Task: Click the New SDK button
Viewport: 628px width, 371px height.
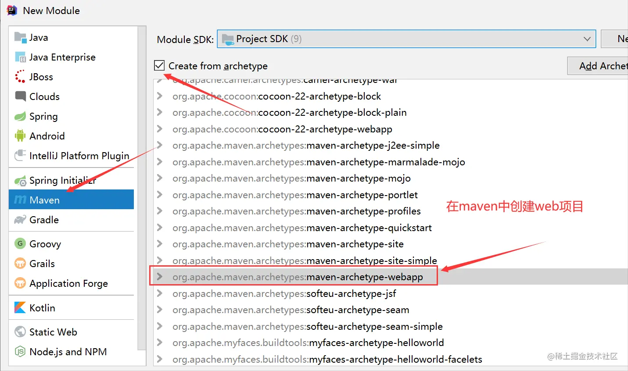Action: pos(614,39)
